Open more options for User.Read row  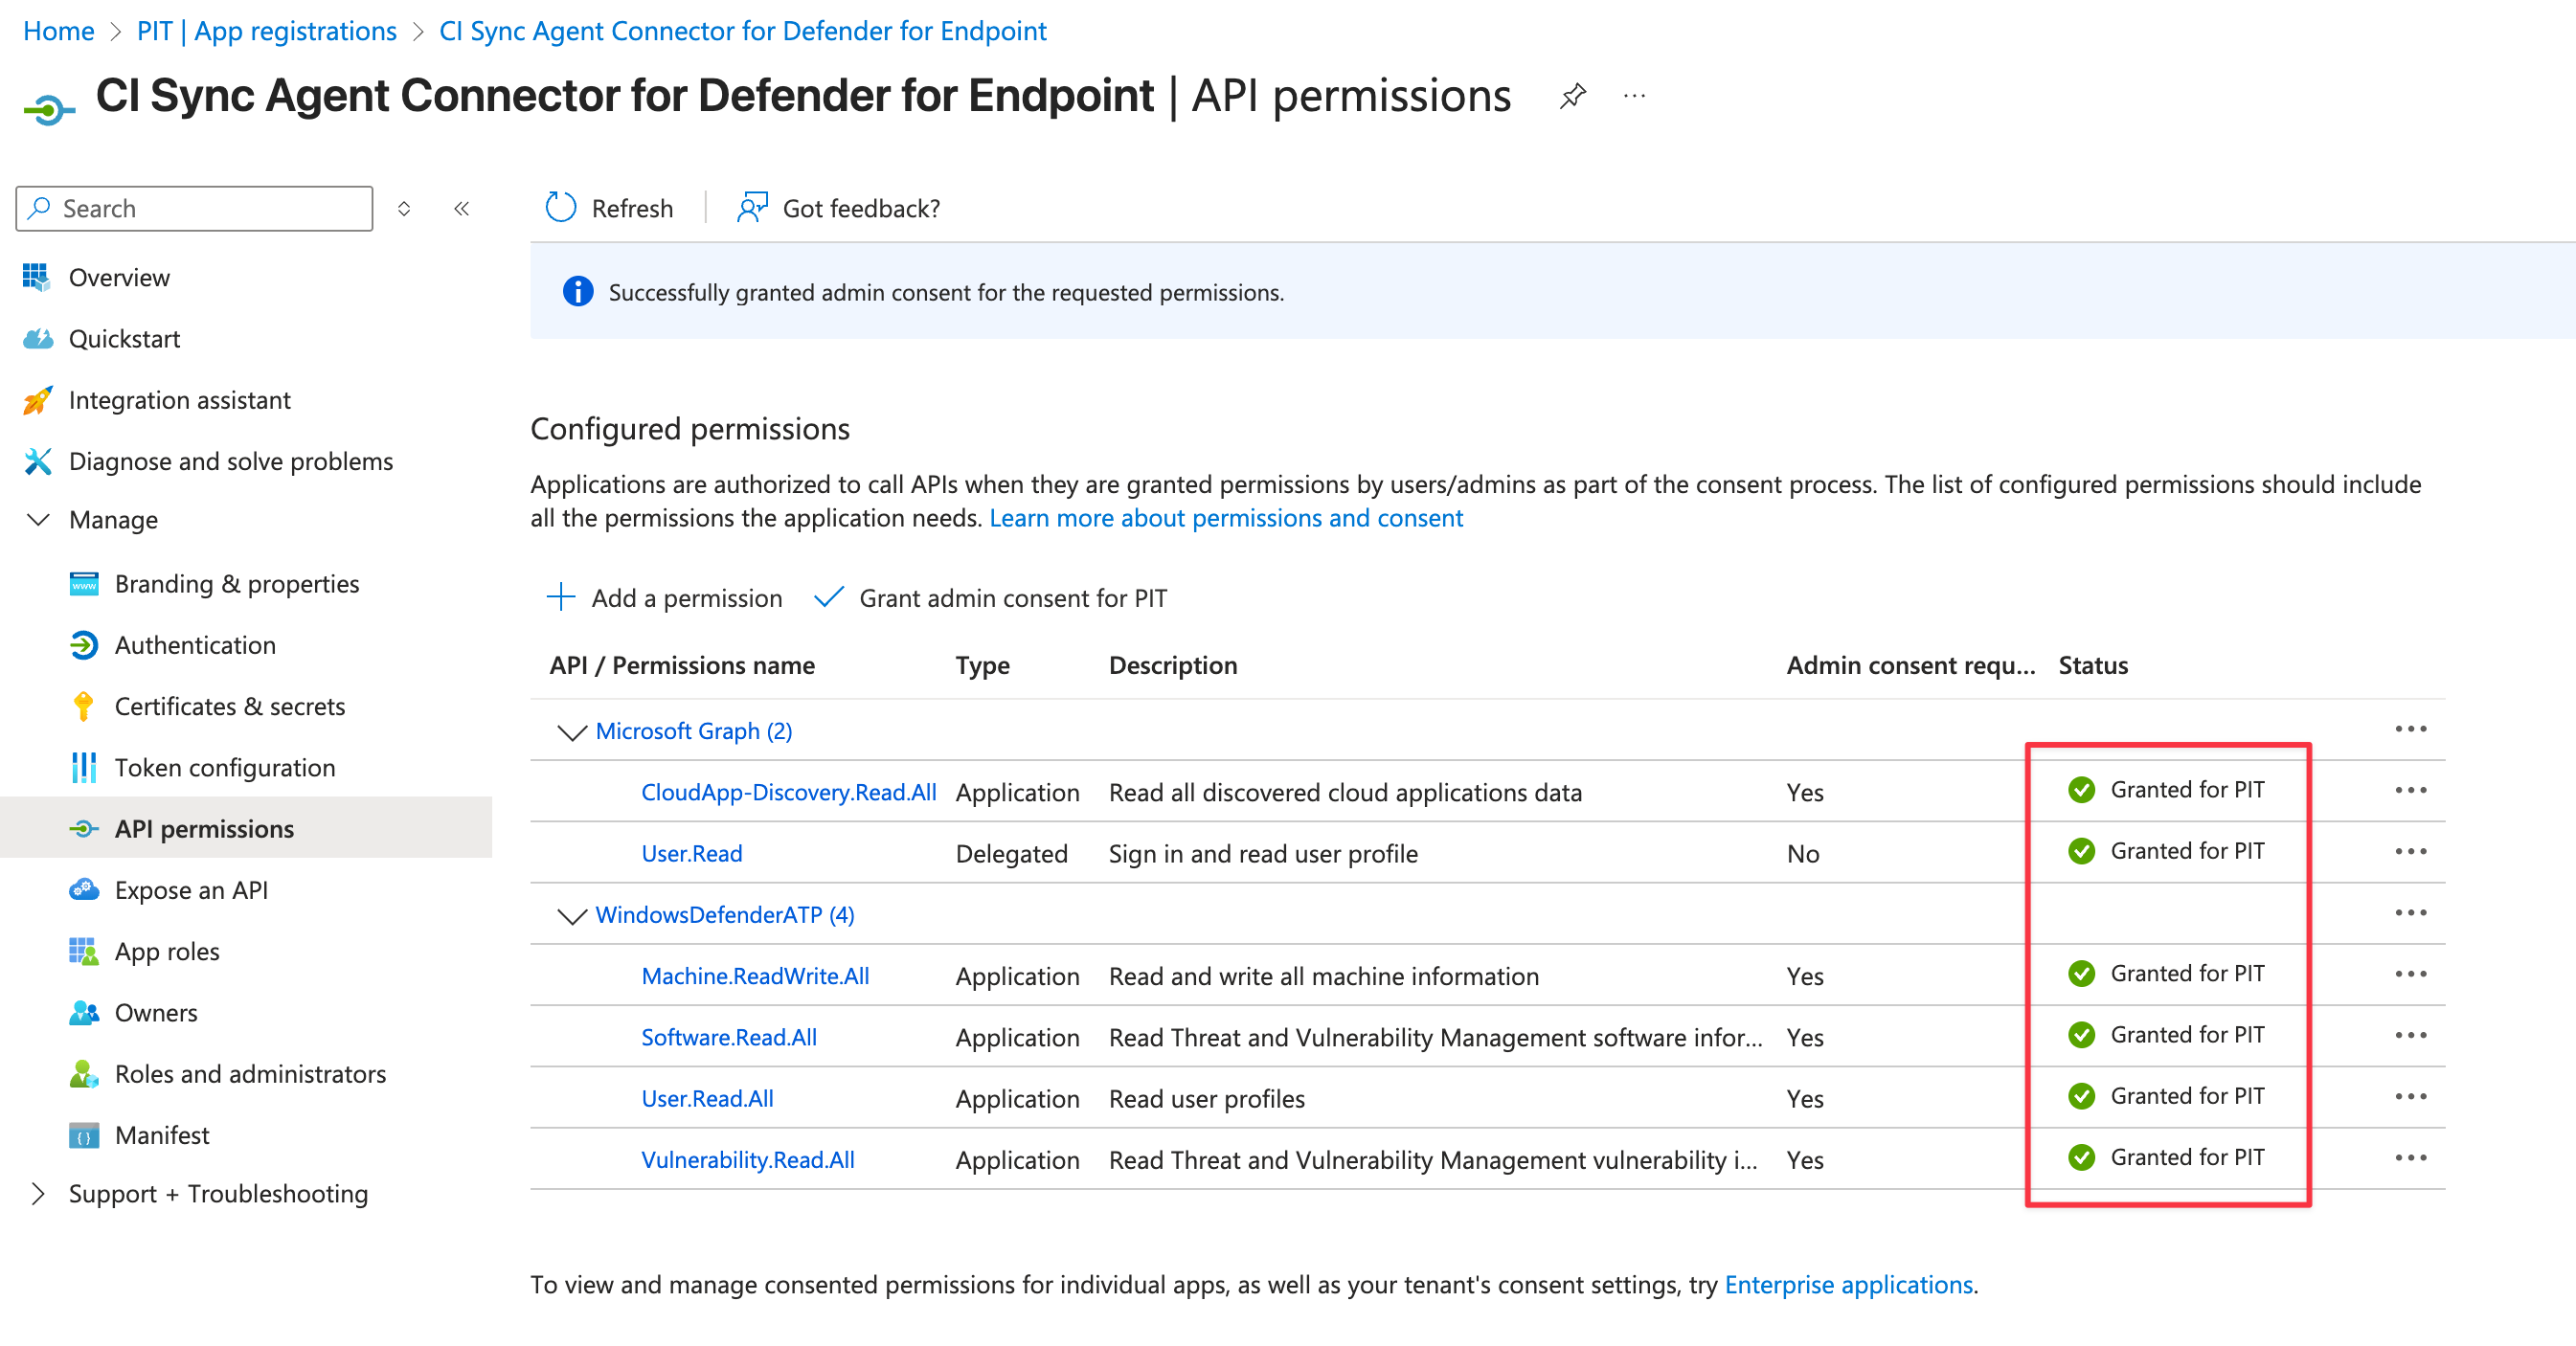coord(2410,851)
